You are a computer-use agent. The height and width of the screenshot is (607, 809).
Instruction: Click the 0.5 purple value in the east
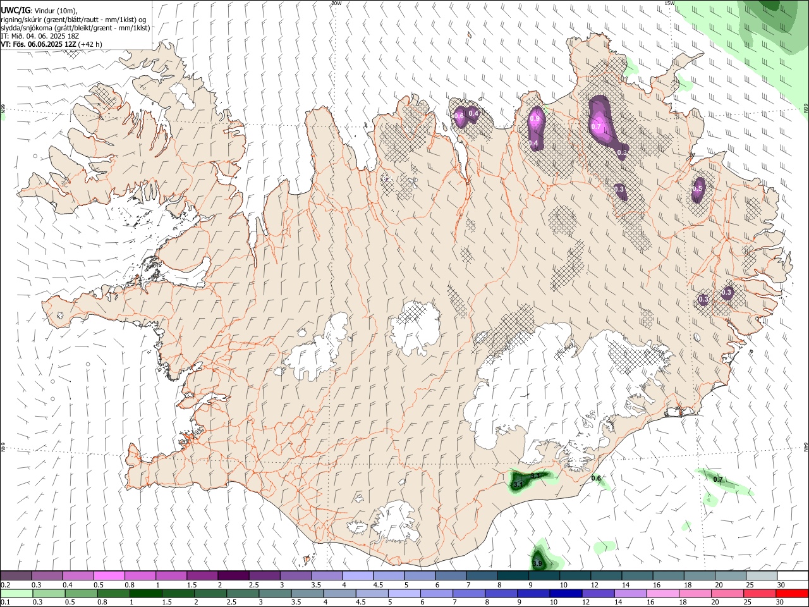coord(698,188)
